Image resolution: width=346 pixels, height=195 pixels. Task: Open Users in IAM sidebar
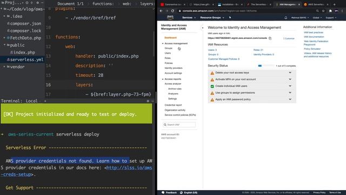168,53
